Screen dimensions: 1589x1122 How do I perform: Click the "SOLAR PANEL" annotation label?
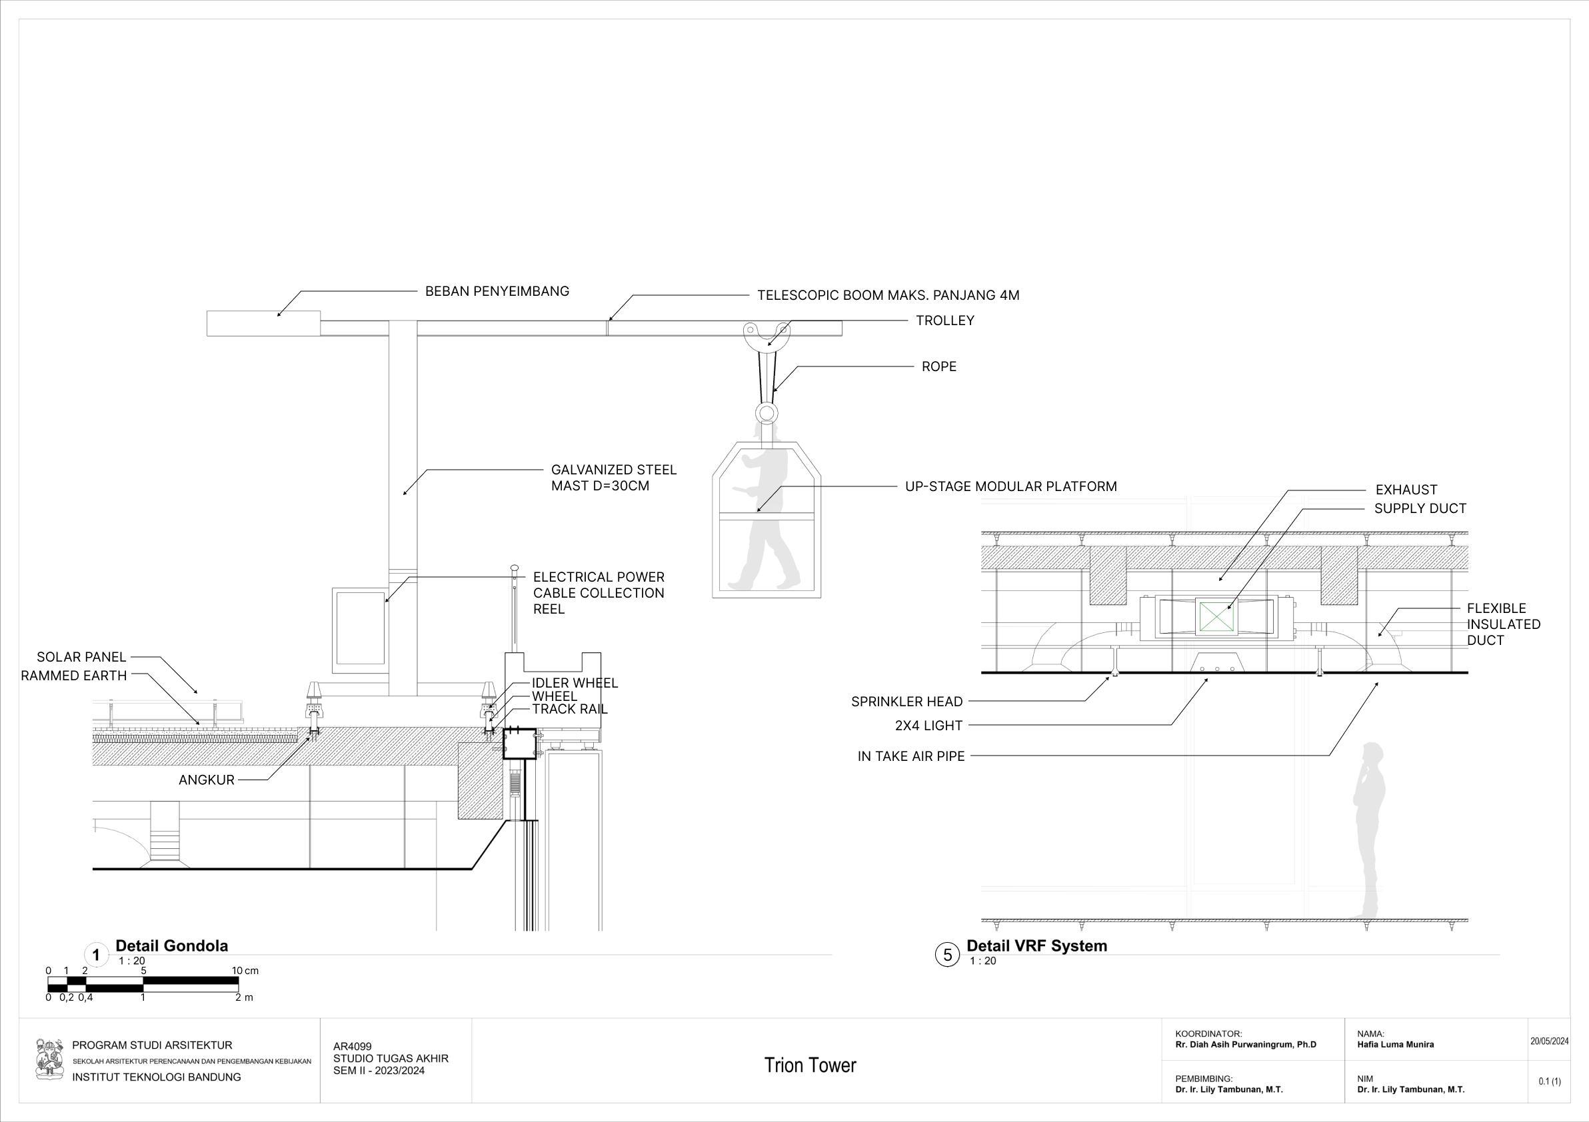tap(81, 656)
